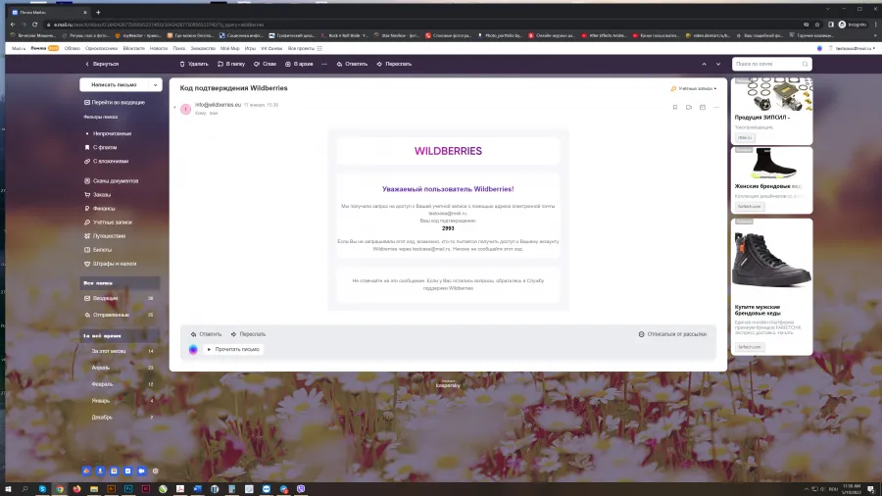Click video call icon at sidebar bottom
The image size is (882, 496).
pyautogui.click(x=141, y=471)
